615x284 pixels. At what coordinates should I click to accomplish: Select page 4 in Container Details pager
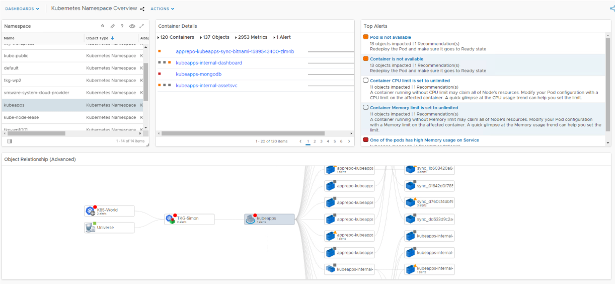click(328, 141)
